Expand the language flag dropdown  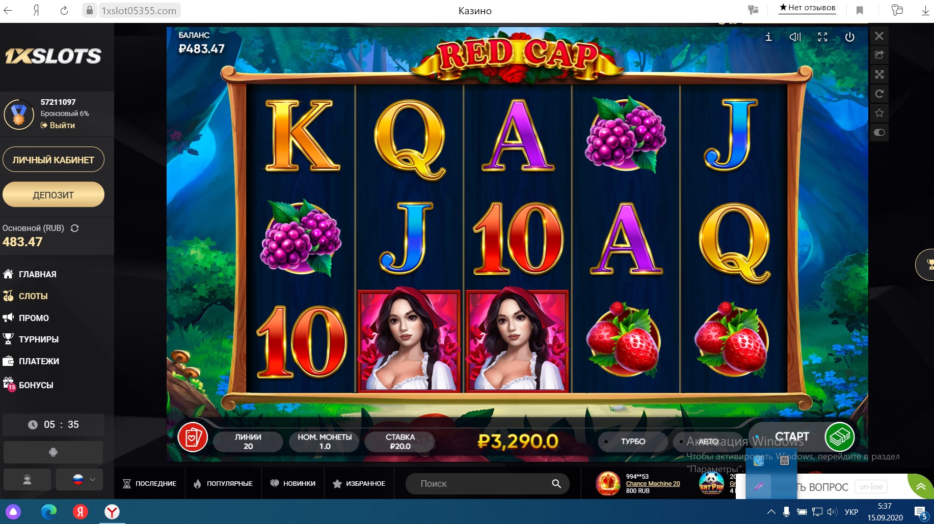tap(84, 479)
